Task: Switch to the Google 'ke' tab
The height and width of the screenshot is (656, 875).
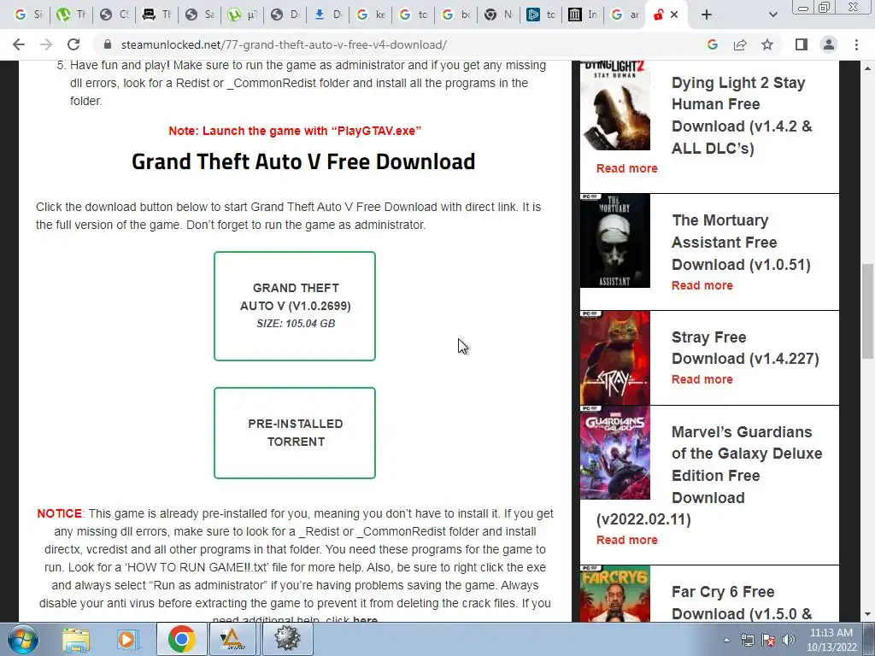Action: pyautogui.click(x=371, y=15)
